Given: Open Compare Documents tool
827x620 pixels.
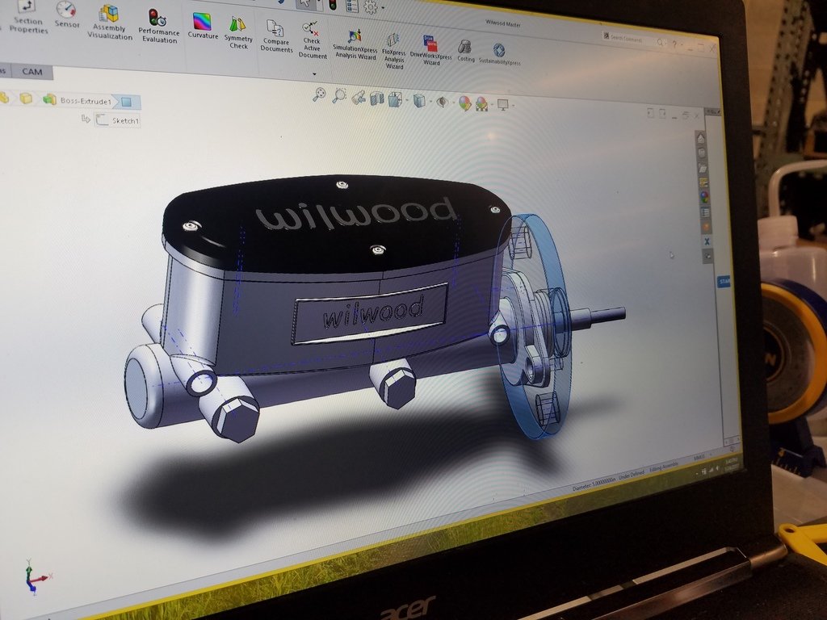Looking at the screenshot, I should tap(276, 36).
